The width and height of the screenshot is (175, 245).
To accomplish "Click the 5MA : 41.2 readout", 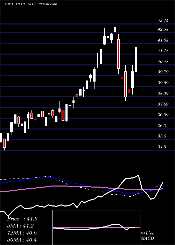I will pos(20,226).
